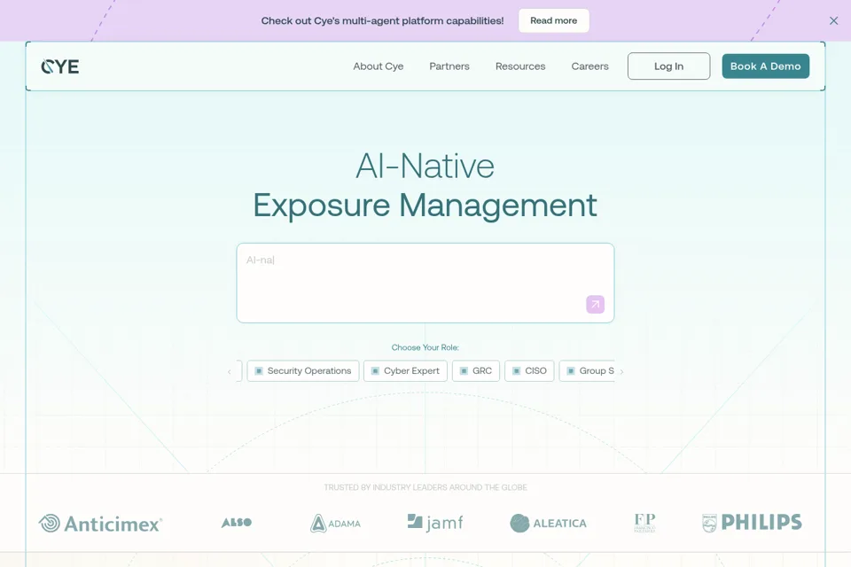Image resolution: width=851 pixels, height=567 pixels.
Task: Focus the AI prompt text box
Action: pos(425,283)
